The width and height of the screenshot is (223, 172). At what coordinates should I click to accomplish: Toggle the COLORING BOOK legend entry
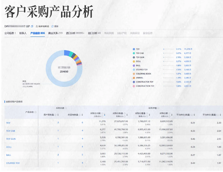[x=143, y=73]
